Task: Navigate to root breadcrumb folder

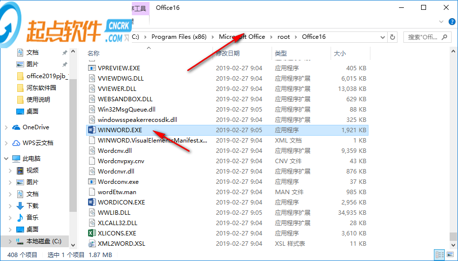Action: click(284, 37)
